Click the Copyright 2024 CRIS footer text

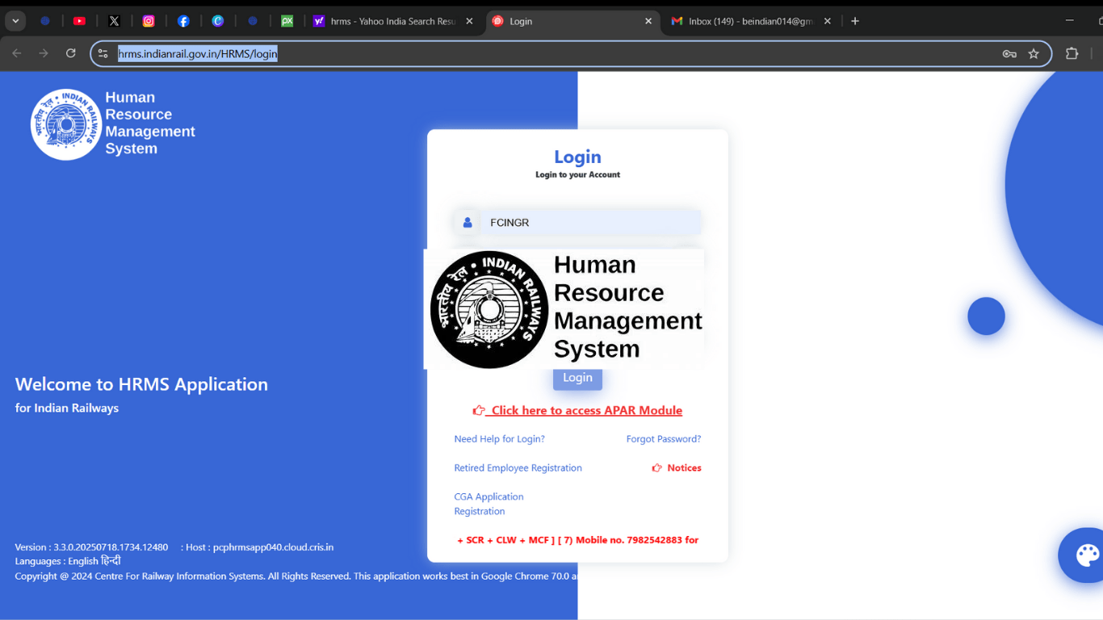point(296,576)
